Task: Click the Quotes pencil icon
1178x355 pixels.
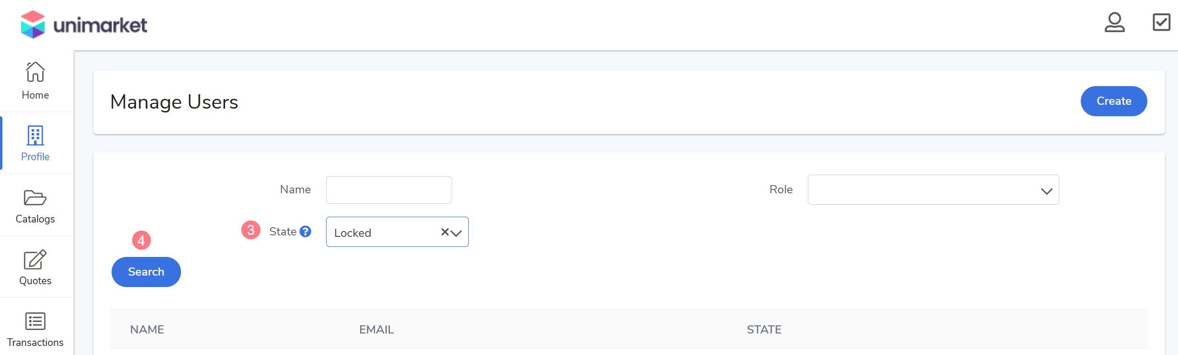Action: [35, 260]
